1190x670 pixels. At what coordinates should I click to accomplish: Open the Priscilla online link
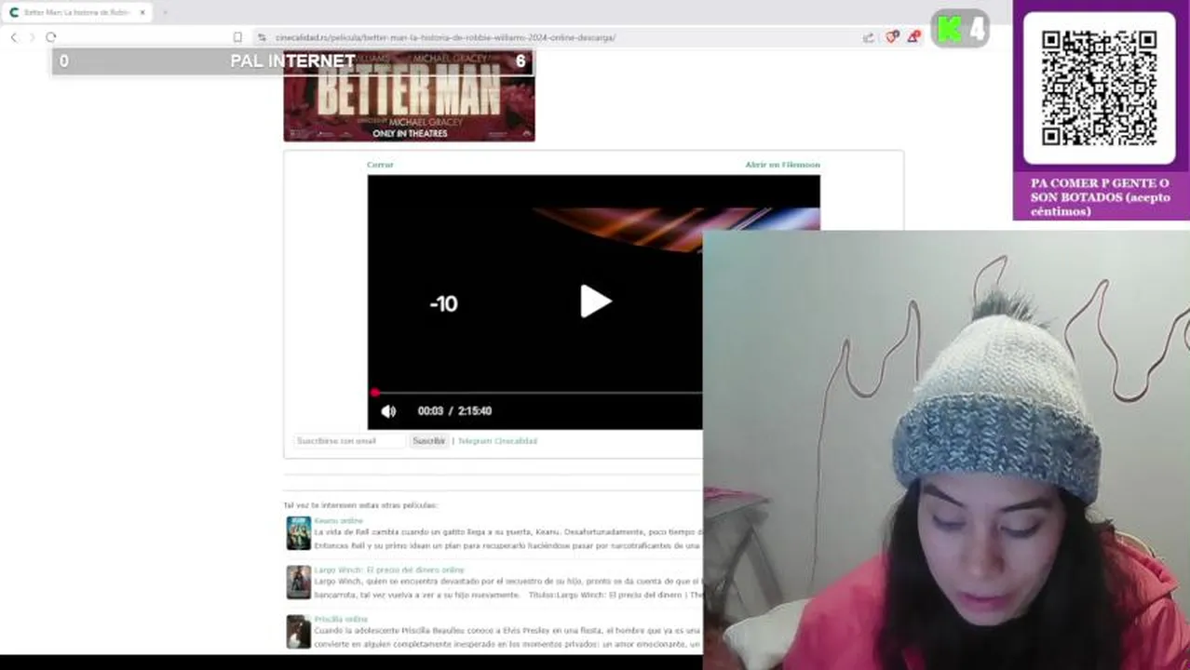340,619
